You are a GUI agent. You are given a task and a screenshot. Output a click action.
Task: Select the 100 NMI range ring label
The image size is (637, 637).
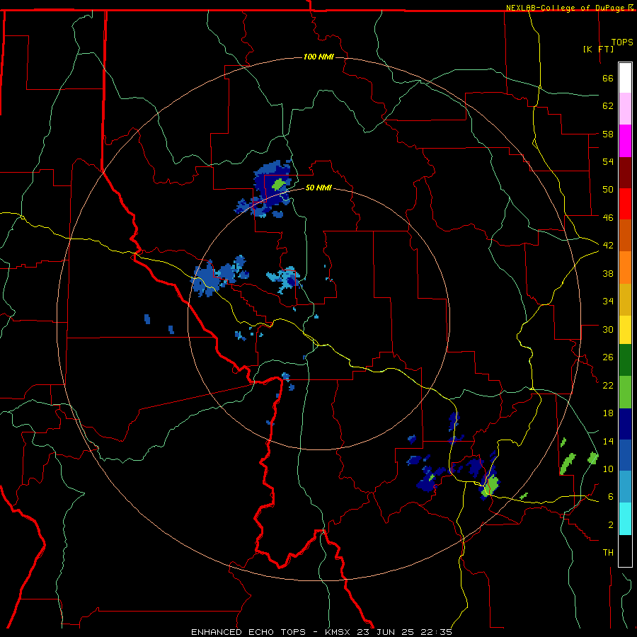(318, 57)
